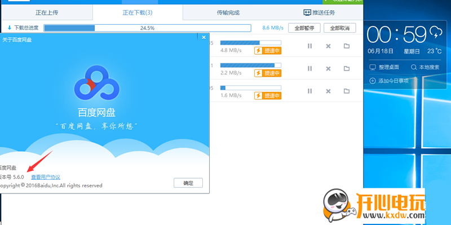Image resolution: width=451 pixels, height=225 pixels.
Task: Open the 传输完成 tab
Action: (228, 12)
